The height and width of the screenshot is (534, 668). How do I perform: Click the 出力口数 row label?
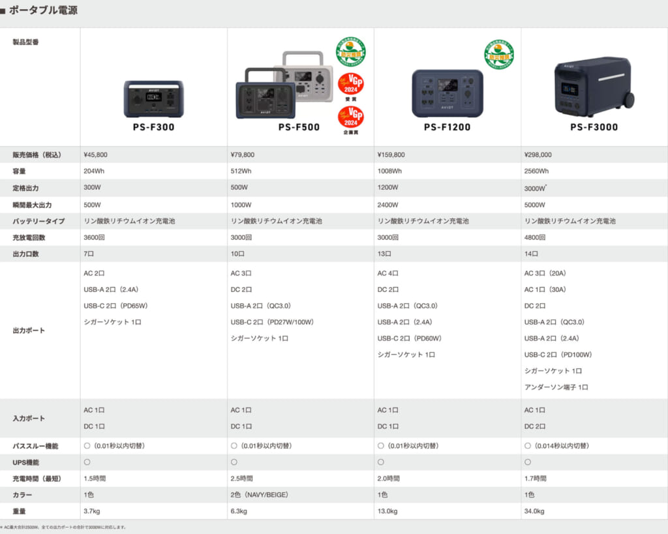coord(25,254)
